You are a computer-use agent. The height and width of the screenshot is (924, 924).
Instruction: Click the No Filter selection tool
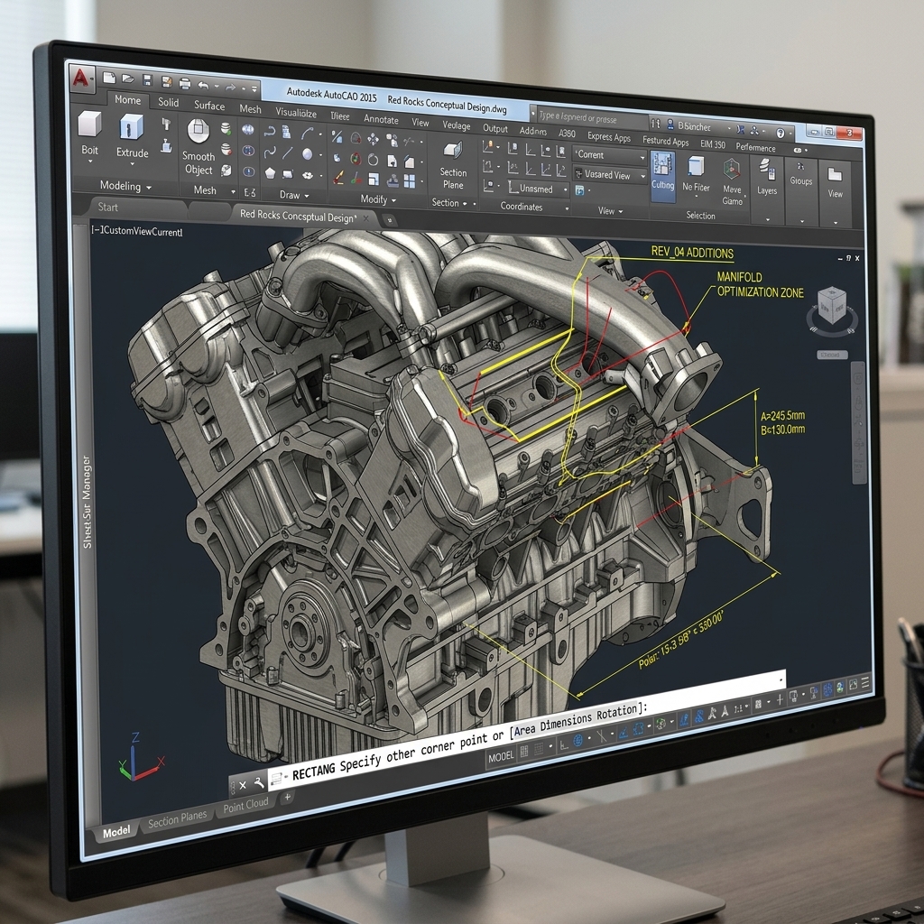(x=696, y=175)
